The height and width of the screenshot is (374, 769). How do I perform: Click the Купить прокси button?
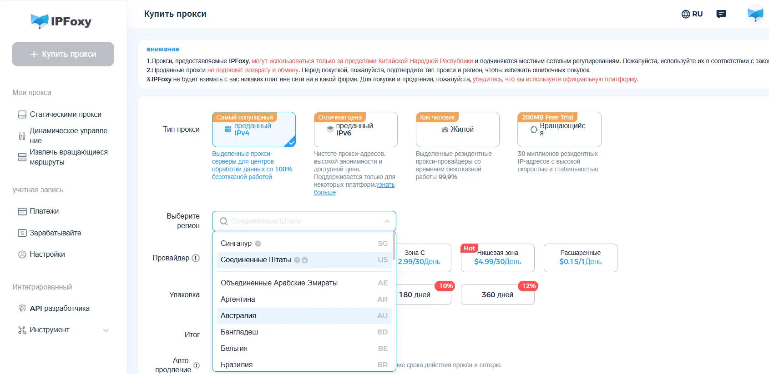tap(63, 54)
